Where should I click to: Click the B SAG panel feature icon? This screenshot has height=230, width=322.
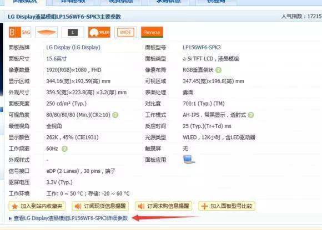coord(20,32)
